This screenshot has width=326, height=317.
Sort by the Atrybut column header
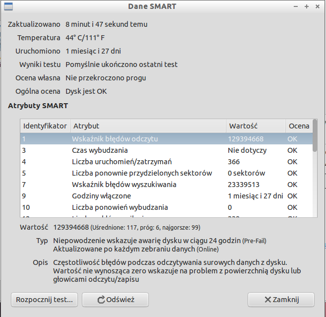[x=147, y=126]
